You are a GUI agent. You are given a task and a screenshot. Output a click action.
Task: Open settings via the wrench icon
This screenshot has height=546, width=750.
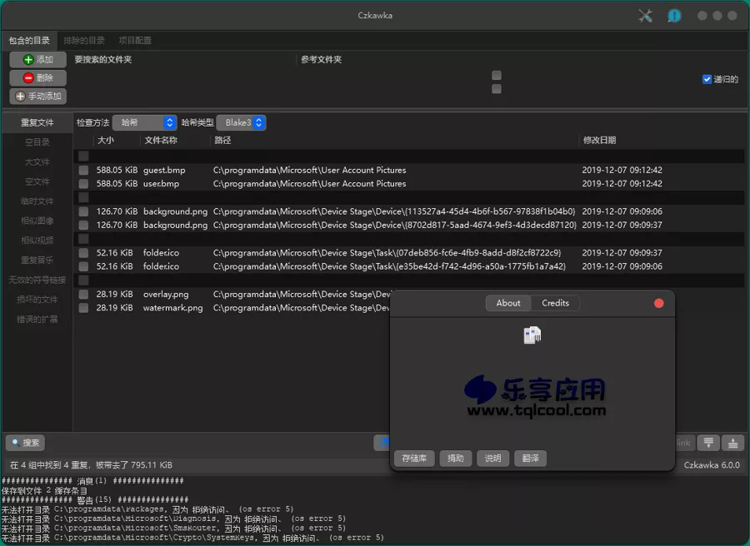coord(645,16)
